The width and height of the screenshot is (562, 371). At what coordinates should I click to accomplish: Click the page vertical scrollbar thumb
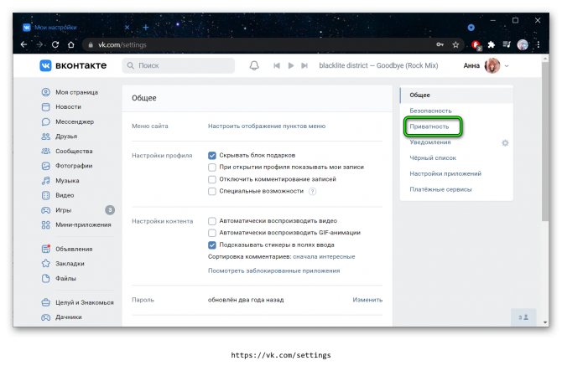(x=545, y=142)
